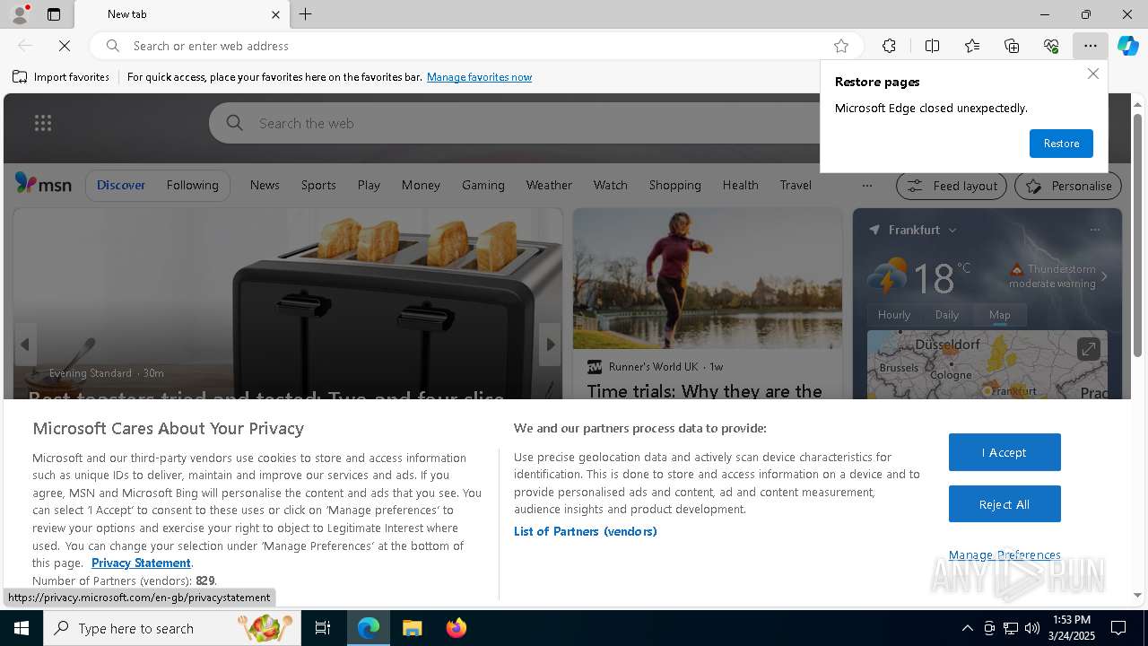Open the Collections icon

click(1012, 46)
